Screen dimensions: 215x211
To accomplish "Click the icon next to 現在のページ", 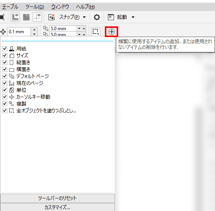I will pyautogui.click(x=12, y=83).
